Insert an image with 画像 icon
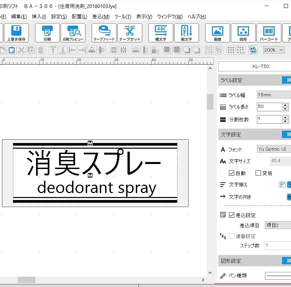Image resolution: width=291 pixels, height=287 pixels. [x=218, y=33]
